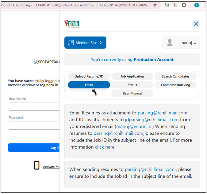This screenshot has height=194, width=207.
Task: Bookmark this page with the star icon
Action: click(x=155, y=5)
